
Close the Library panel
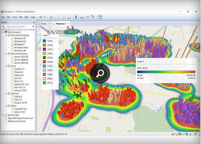click(x=34, y=22)
